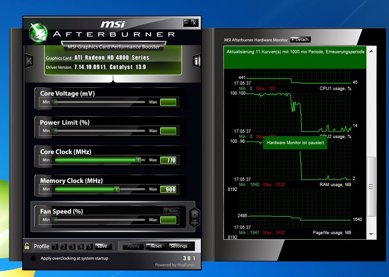Click the Reset button
389x277 pixels.
click(156, 246)
